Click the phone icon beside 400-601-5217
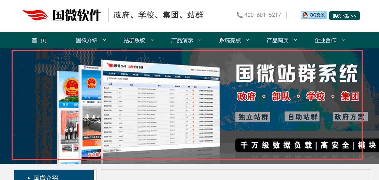This screenshot has height=180, width=379. (239, 15)
